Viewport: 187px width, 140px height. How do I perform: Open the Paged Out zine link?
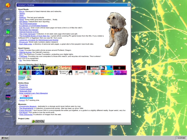click(x=24, y=85)
